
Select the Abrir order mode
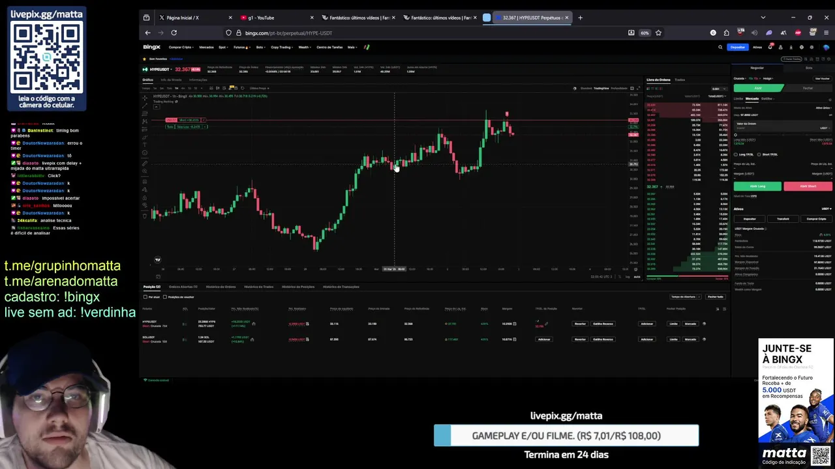[758, 88]
